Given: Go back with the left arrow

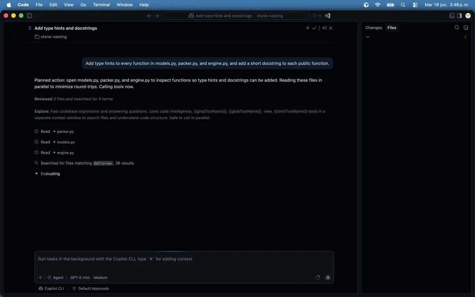Looking at the screenshot, I should [149, 16].
